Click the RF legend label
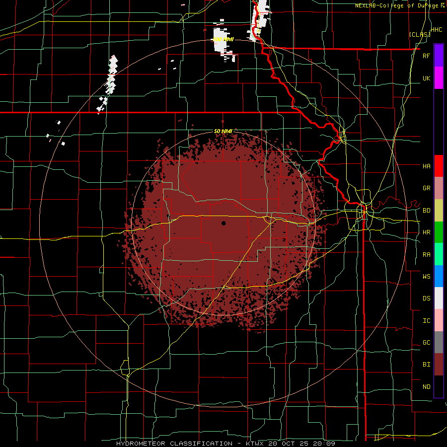Image resolution: width=447 pixels, height=447 pixels. coord(426,56)
